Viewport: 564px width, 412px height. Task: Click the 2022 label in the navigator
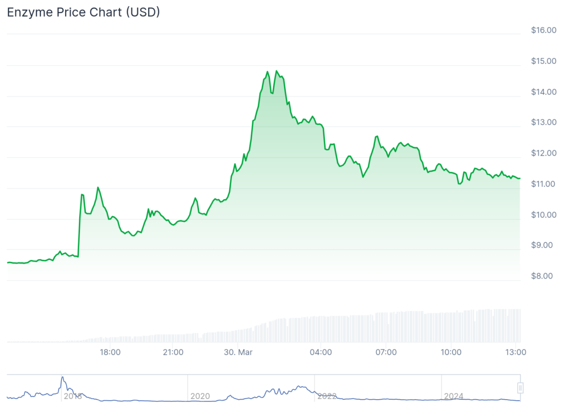click(x=327, y=396)
